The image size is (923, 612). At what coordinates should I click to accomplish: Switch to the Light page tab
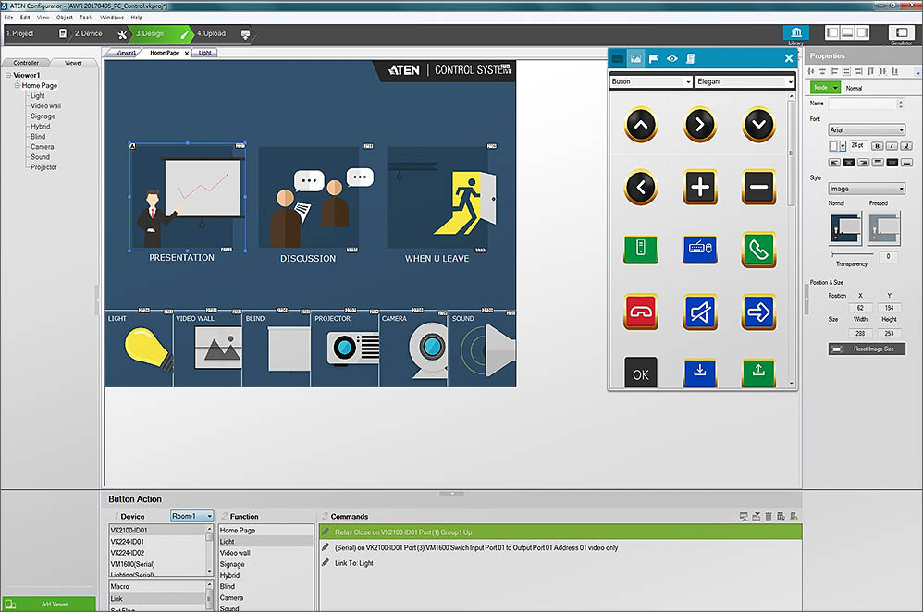(x=203, y=53)
